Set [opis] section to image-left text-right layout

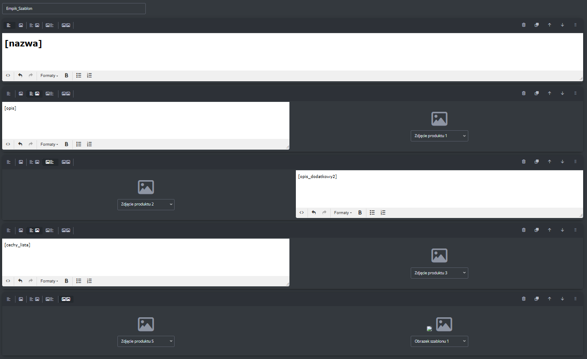point(49,93)
